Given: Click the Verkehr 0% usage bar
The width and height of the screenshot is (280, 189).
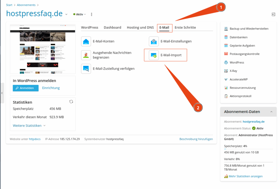Looking at the screenshot, I should click(248, 162).
